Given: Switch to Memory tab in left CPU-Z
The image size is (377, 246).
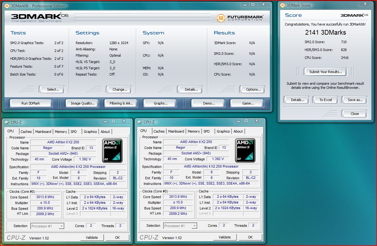Looking at the screenshot, I should point(61,132).
